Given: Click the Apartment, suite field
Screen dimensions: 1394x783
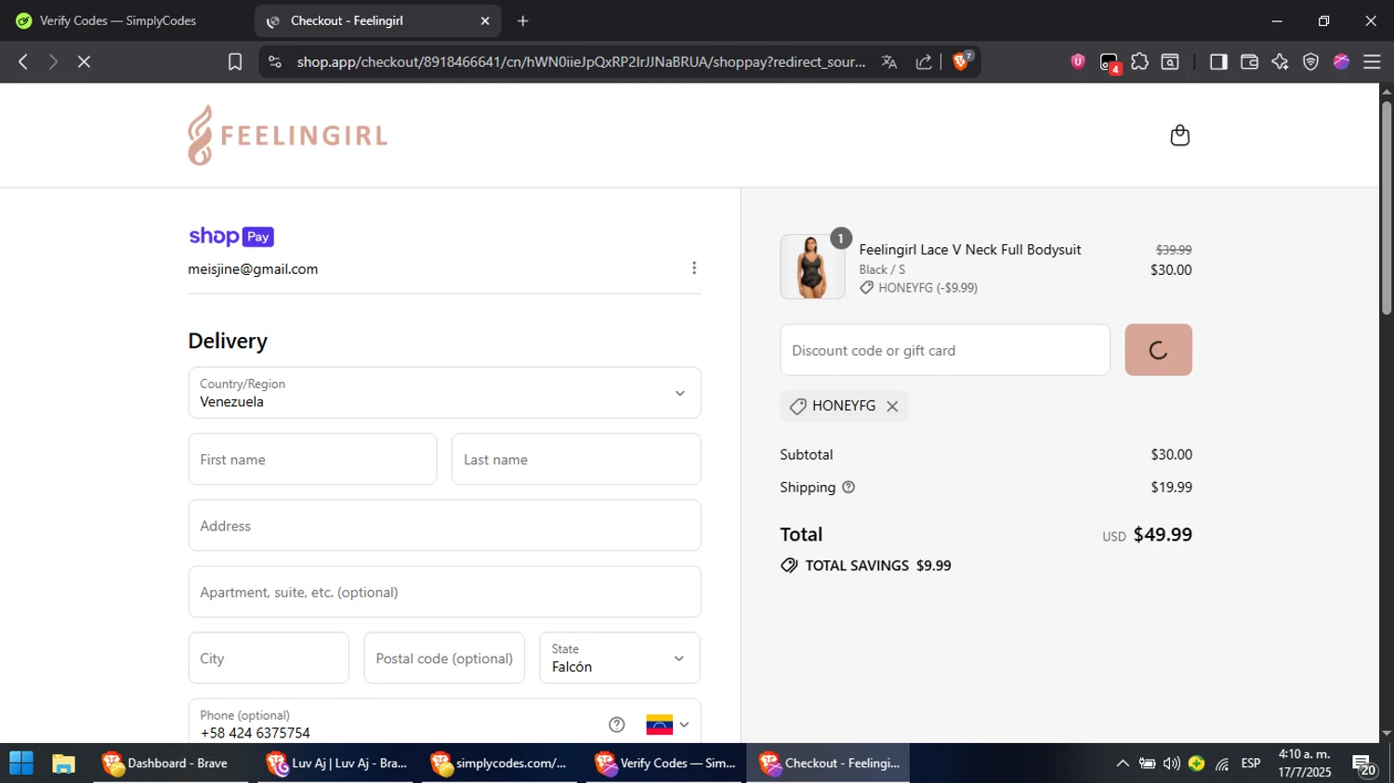Looking at the screenshot, I should point(444,592).
